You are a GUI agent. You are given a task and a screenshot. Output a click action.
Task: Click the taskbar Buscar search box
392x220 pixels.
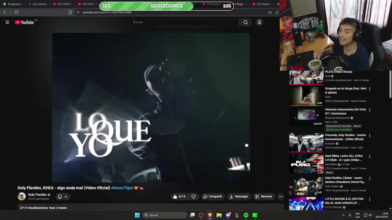[x=165, y=215]
